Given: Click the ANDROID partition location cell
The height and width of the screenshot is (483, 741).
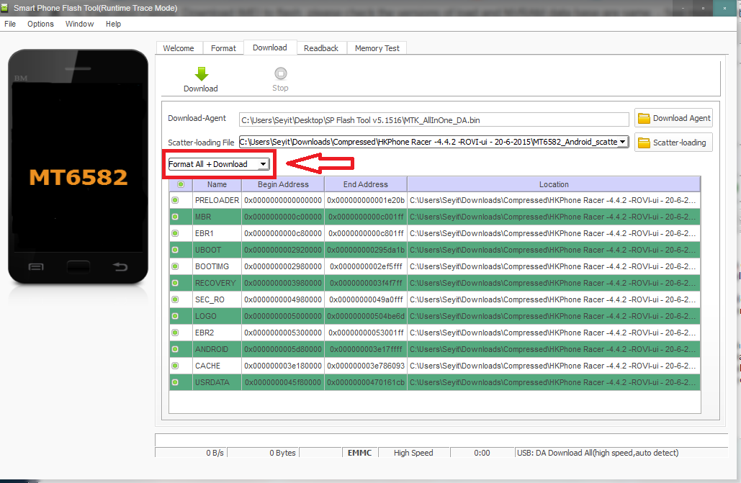Looking at the screenshot, I should (553, 349).
